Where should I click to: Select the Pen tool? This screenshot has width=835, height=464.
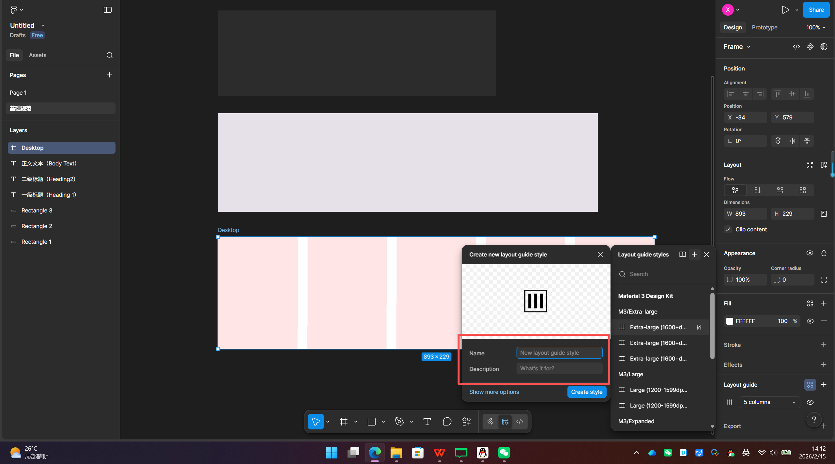tap(399, 422)
